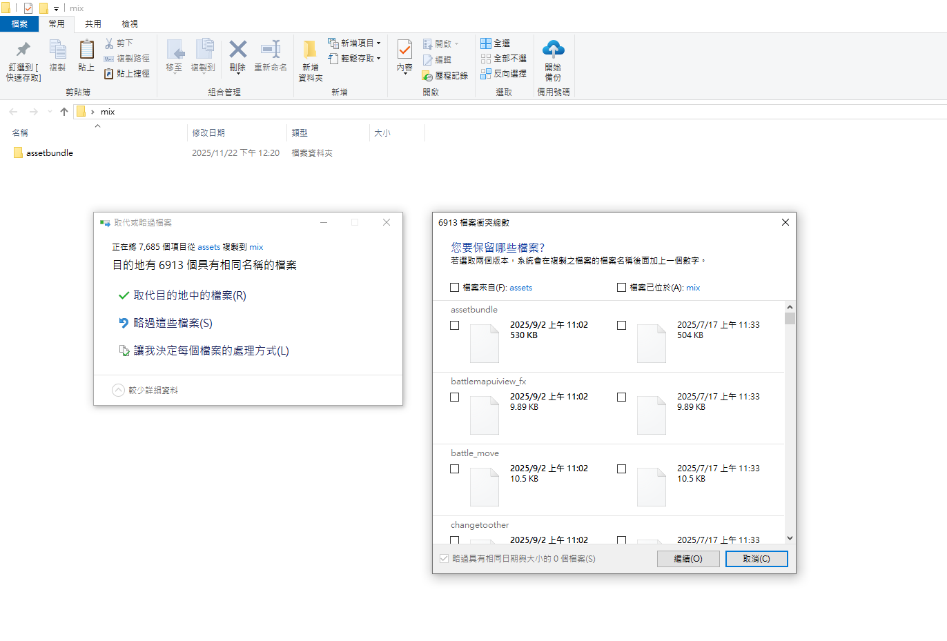Click the conflict list scroll down arrow
Image resolution: width=947 pixels, height=641 pixels.
click(790, 538)
